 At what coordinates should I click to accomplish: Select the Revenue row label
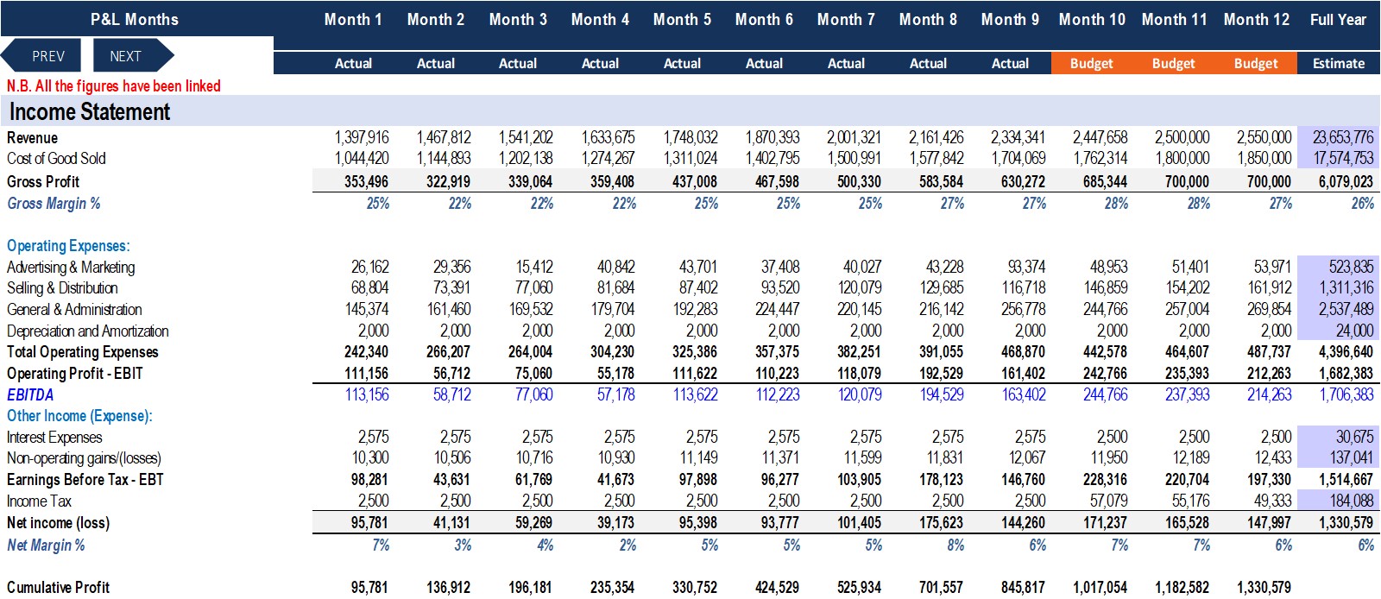(32, 138)
